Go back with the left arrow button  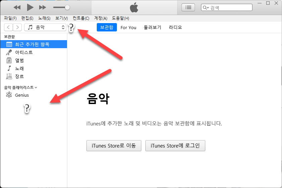[8, 27]
